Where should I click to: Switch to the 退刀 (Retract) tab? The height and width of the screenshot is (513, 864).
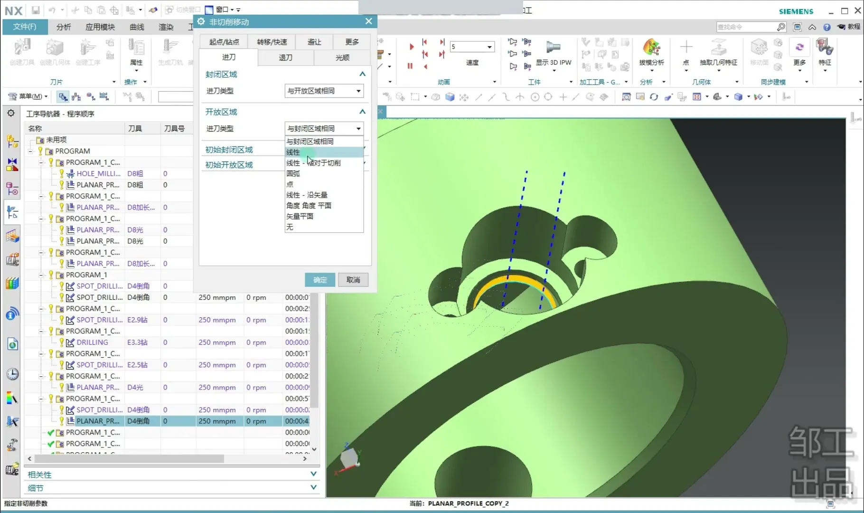tap(285, 57)
